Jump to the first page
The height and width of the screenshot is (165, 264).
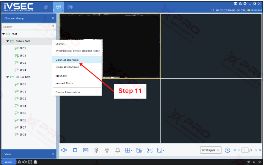235,150
